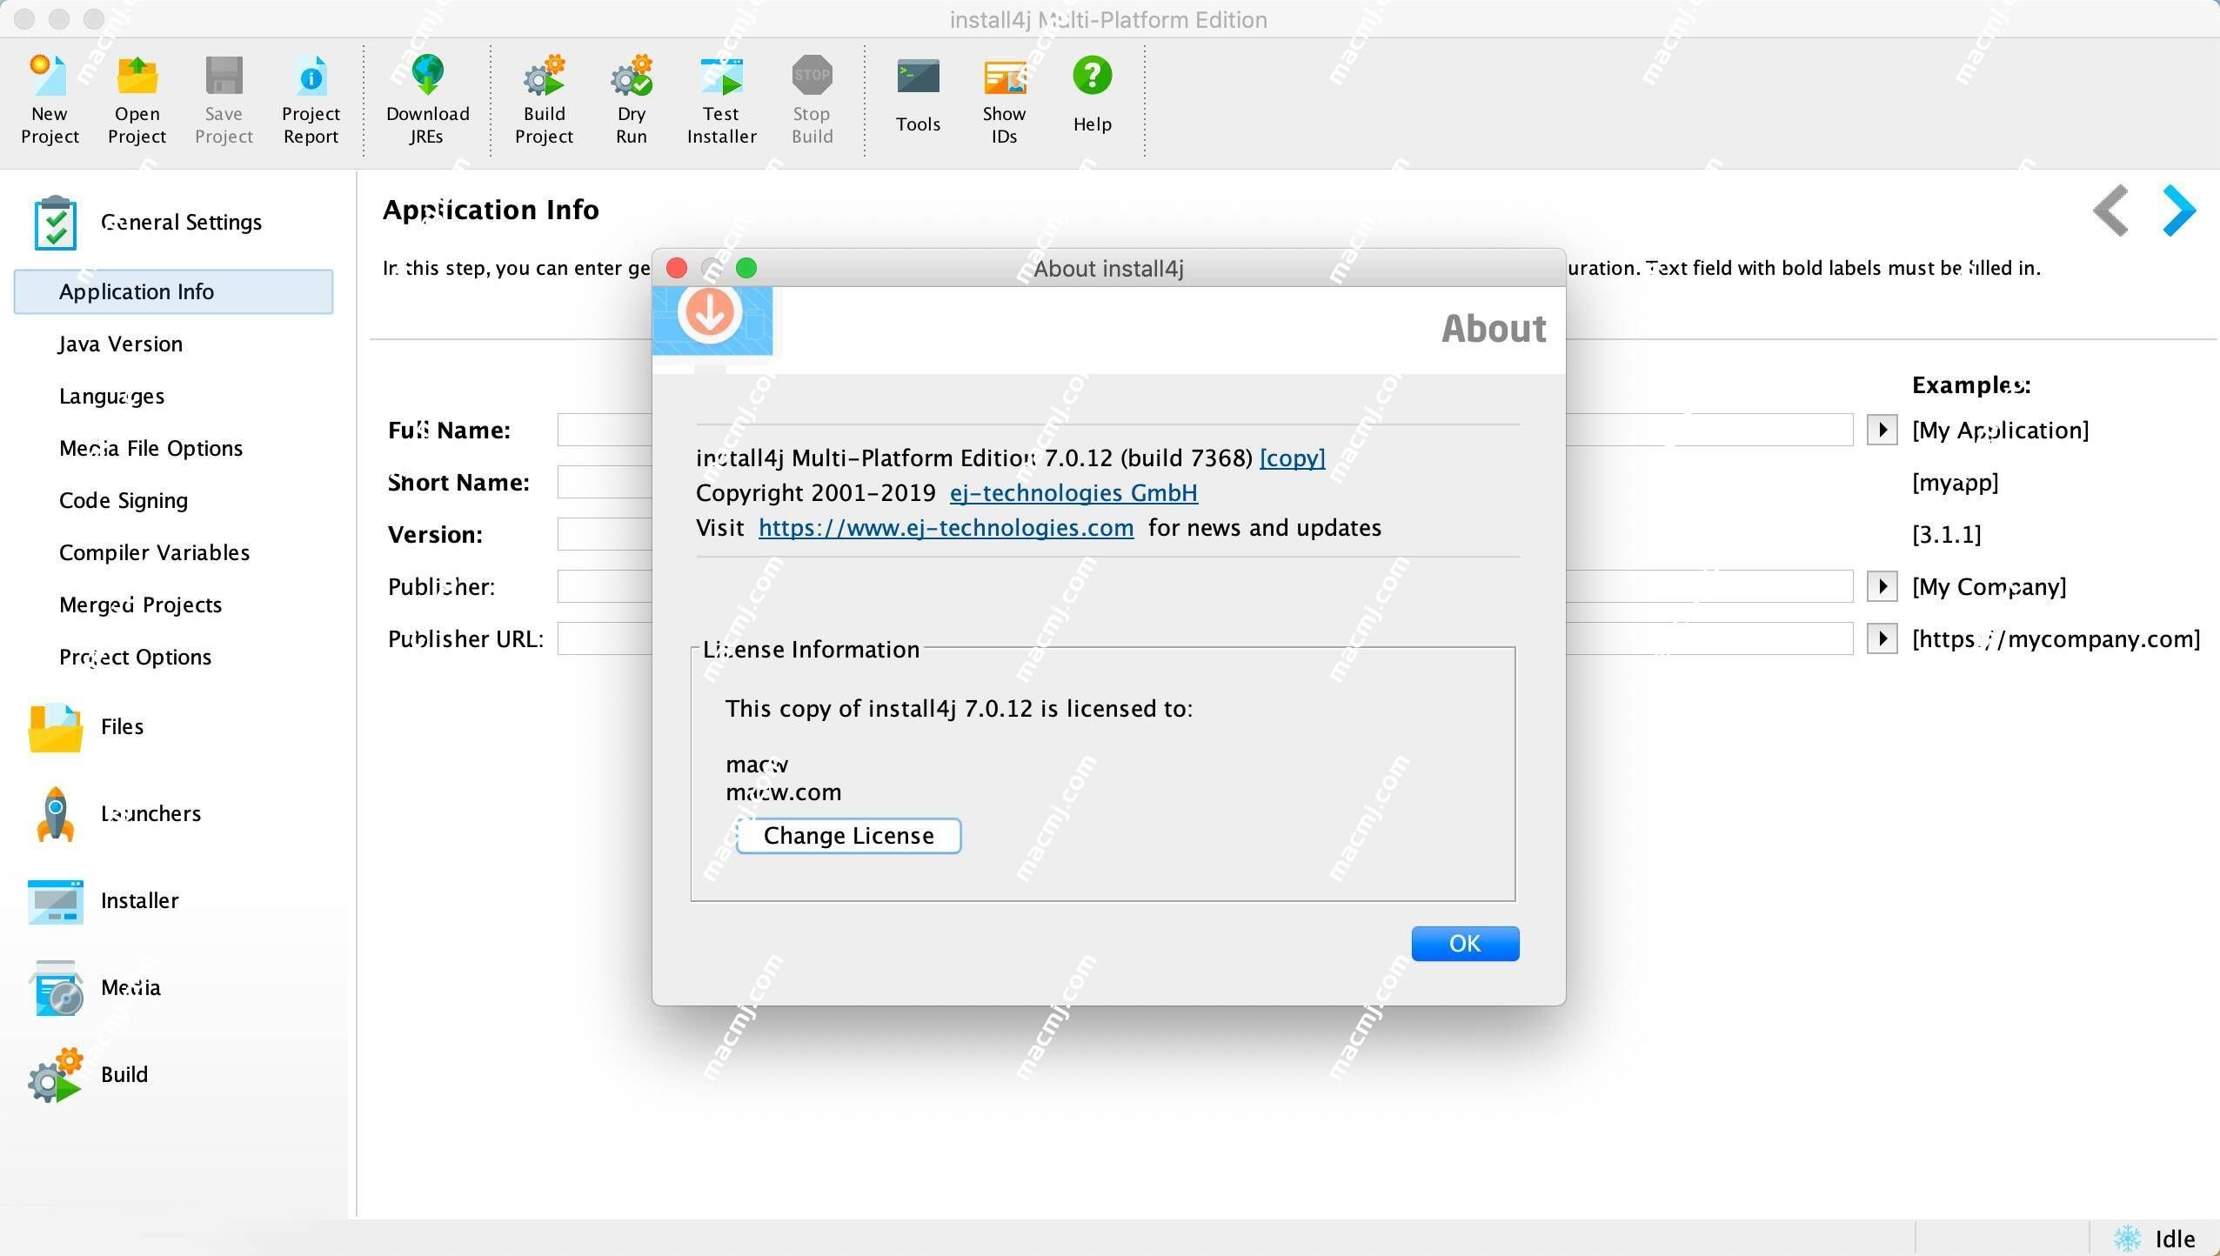This screenshot has height=1256, width=2220.
Task: Click the Files folder icon in sidebar
Action: pos(55,727)
